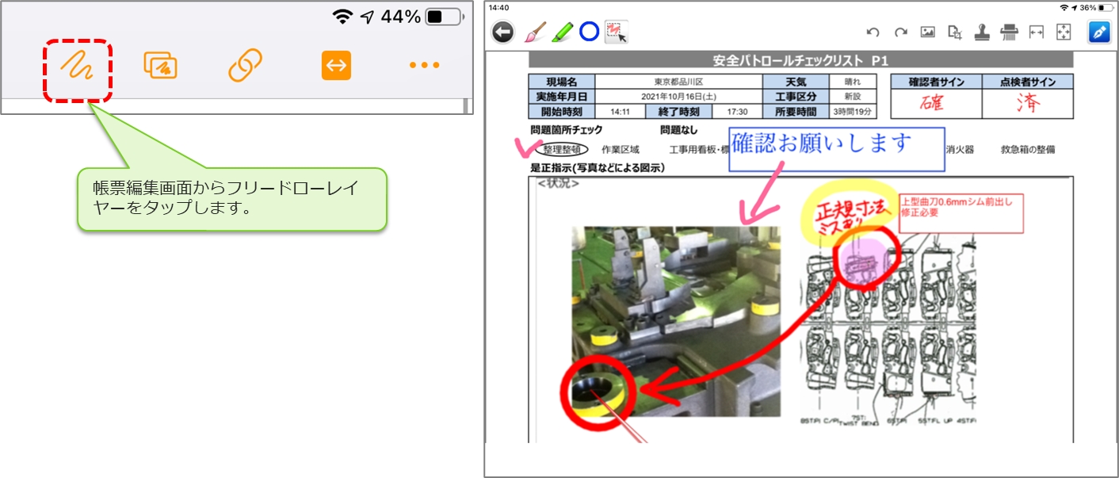Screen dimensions: 1119x478
Task: Fit page to width with arrows icon
Action: point(1037,33)
